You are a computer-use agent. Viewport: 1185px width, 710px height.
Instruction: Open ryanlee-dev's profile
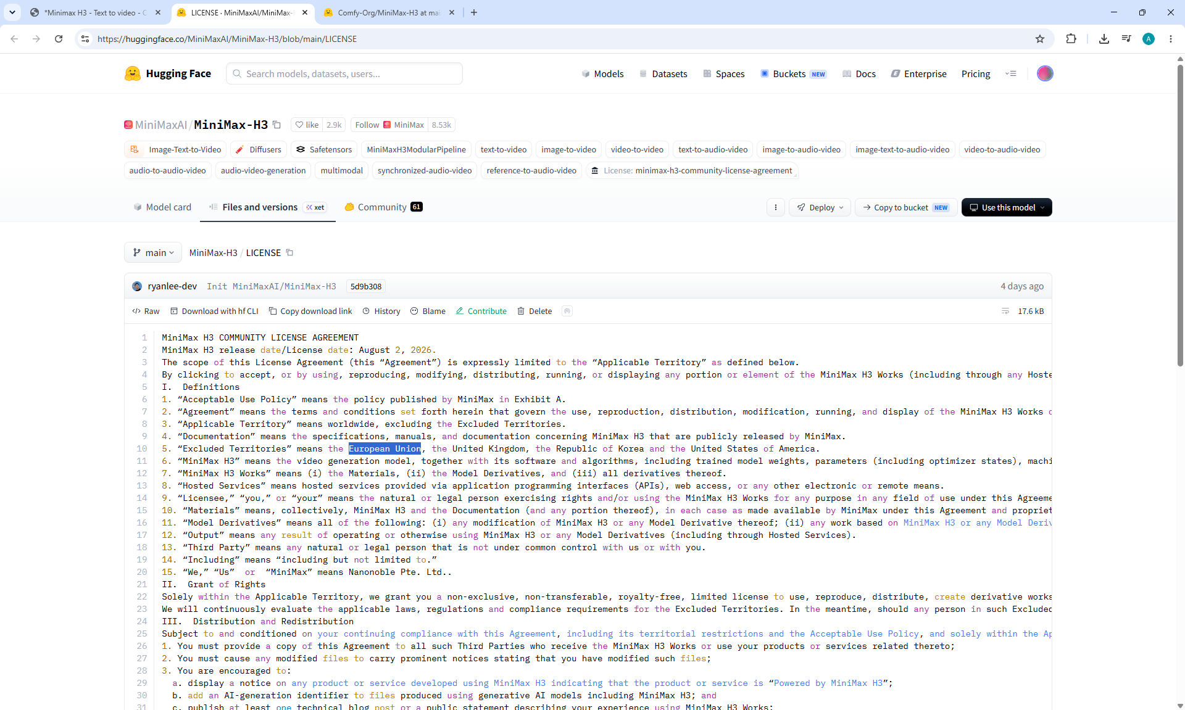(x=172, y=286)
